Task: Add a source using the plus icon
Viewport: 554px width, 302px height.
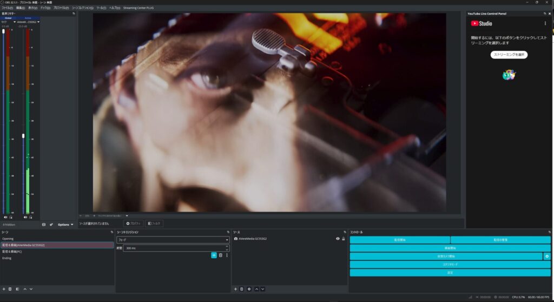Action: pyautogui.click(x=235, y=289)
